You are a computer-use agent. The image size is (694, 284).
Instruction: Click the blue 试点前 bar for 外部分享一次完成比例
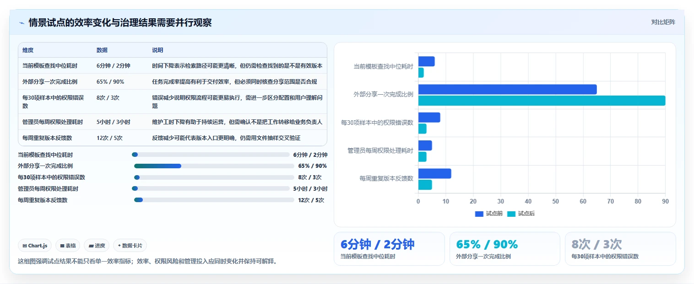pyautogui.click(x=507, y=89)
